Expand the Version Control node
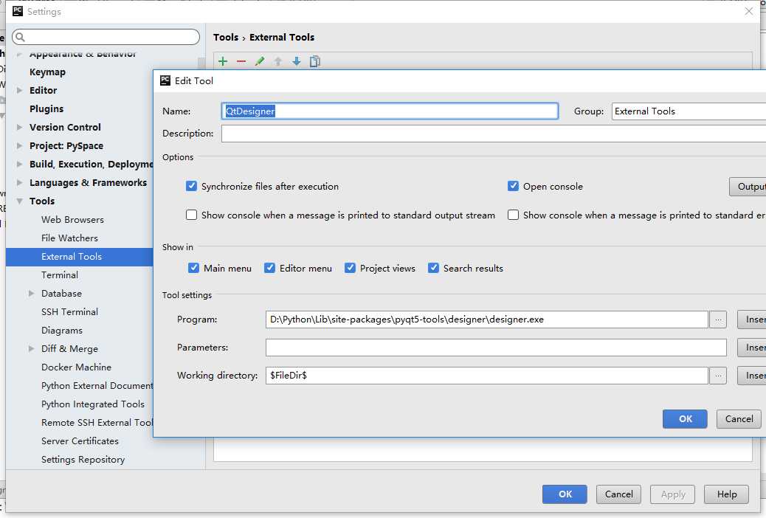The height and width of the screenshot is (518, 766). (19, 127)
